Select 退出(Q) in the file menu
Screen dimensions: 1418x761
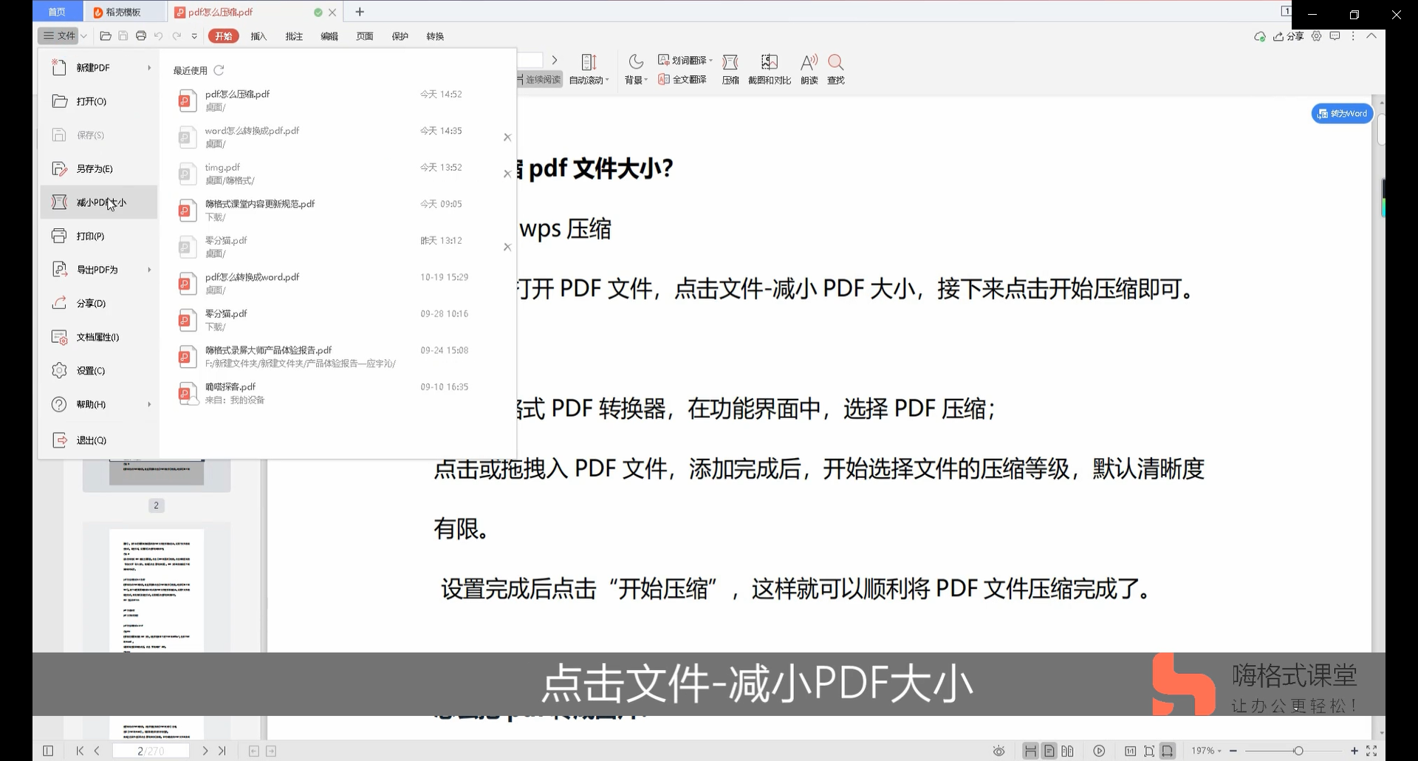pyautogui.click(x=99, y=440)
